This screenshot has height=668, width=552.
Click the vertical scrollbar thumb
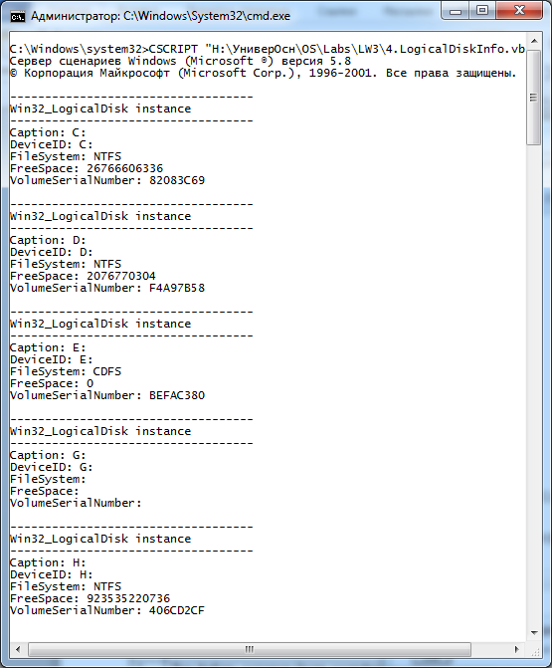(534, 98)
